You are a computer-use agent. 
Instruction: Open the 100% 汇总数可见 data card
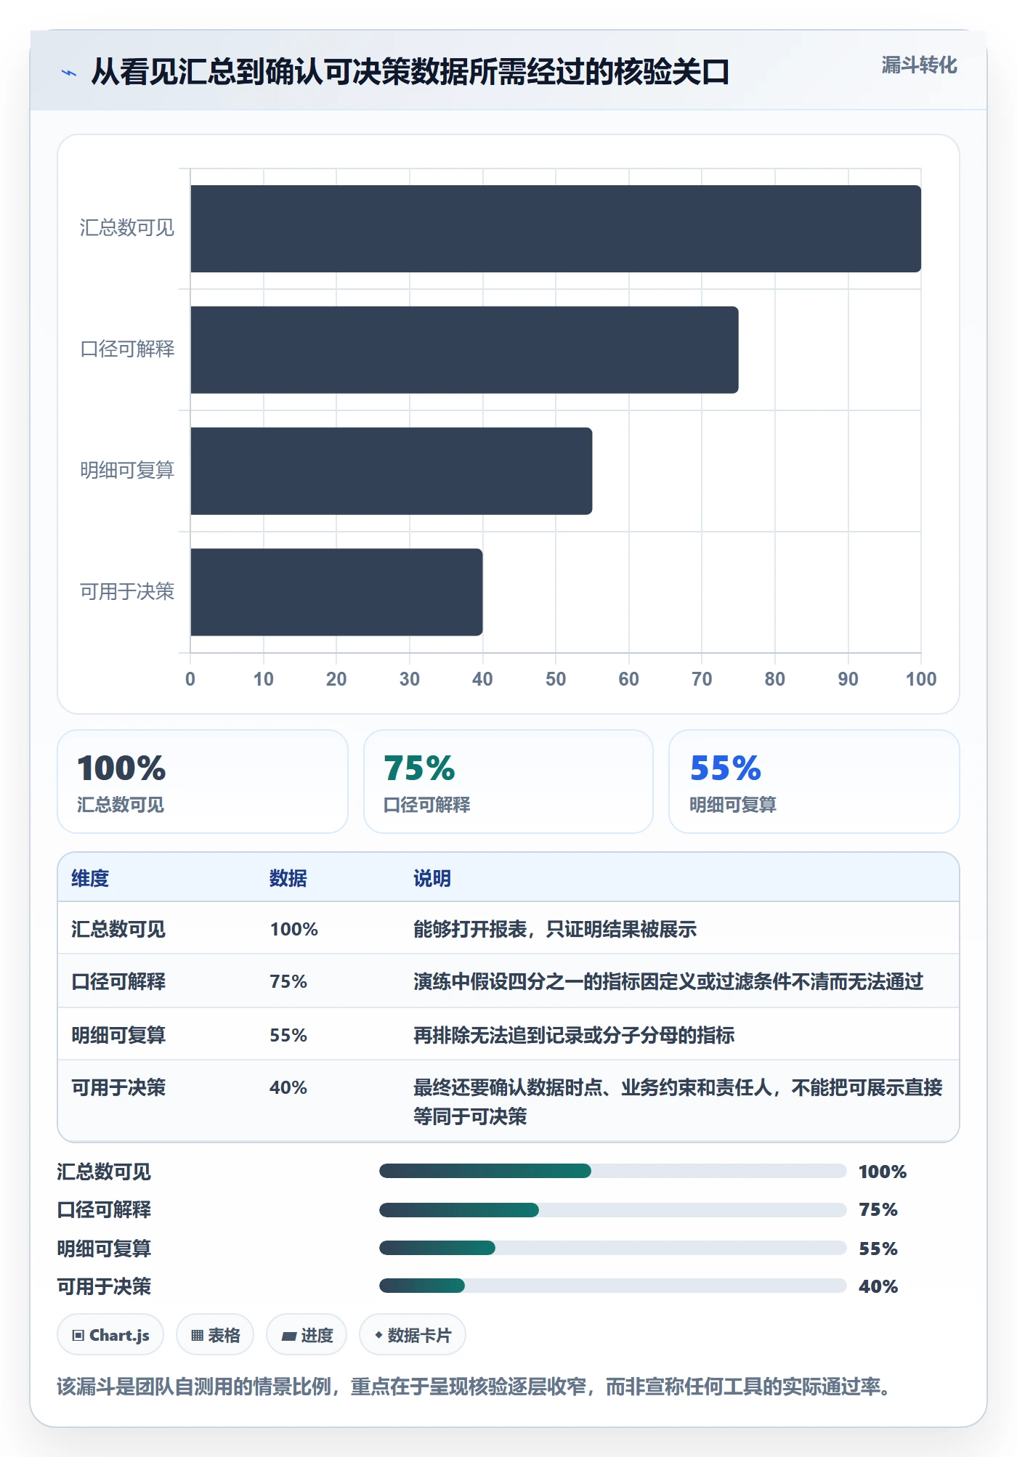(203, 782)
